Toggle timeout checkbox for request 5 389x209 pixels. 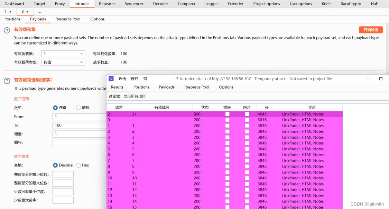(x=247, y=149)
